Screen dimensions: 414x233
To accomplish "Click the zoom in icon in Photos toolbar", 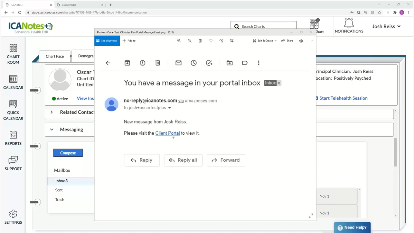I will 179,41.
